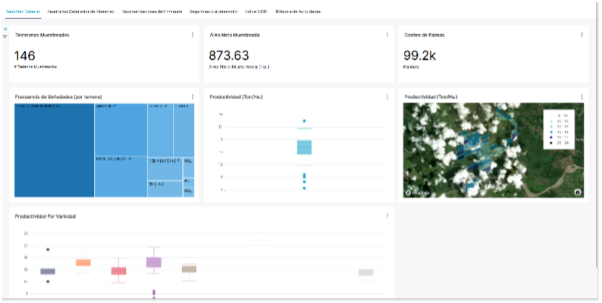Click the filter icon on left edge
602x303 pixels.
pos(5,36)
